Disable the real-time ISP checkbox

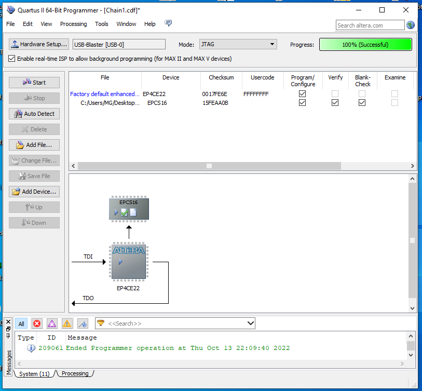tap(12, 59)
